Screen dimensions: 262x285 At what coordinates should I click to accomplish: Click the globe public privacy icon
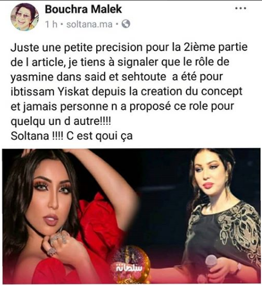[126, 24]
